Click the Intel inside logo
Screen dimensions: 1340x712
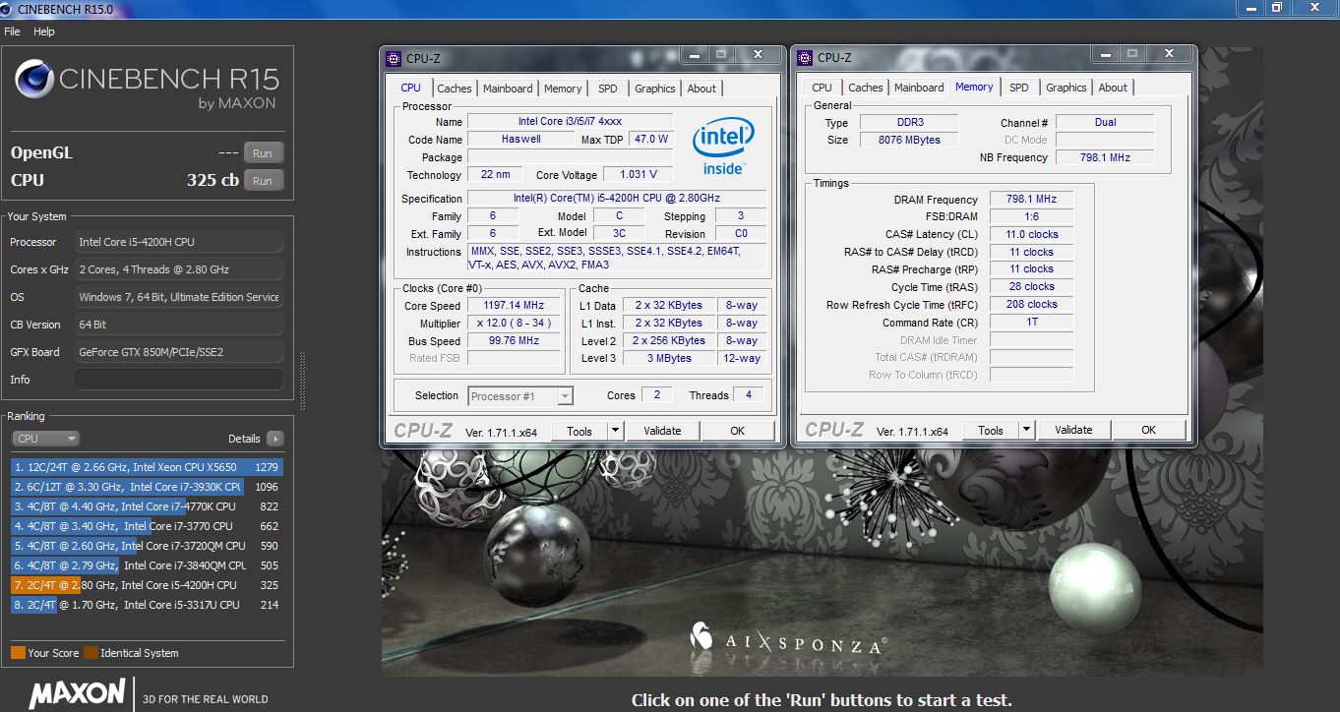(723, 146)
